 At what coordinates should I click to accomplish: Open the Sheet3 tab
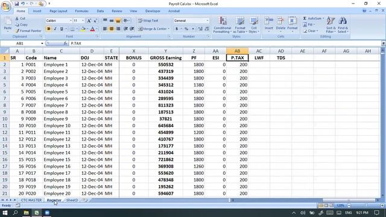click(x=72, y=200)
